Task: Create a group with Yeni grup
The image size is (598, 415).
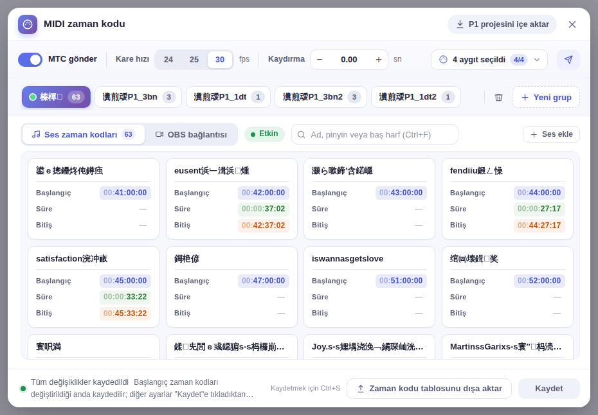Action: tap(546, 97)
